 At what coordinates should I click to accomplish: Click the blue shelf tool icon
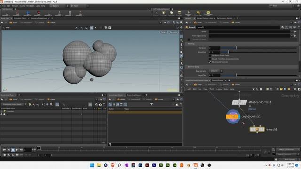[28, 14]
